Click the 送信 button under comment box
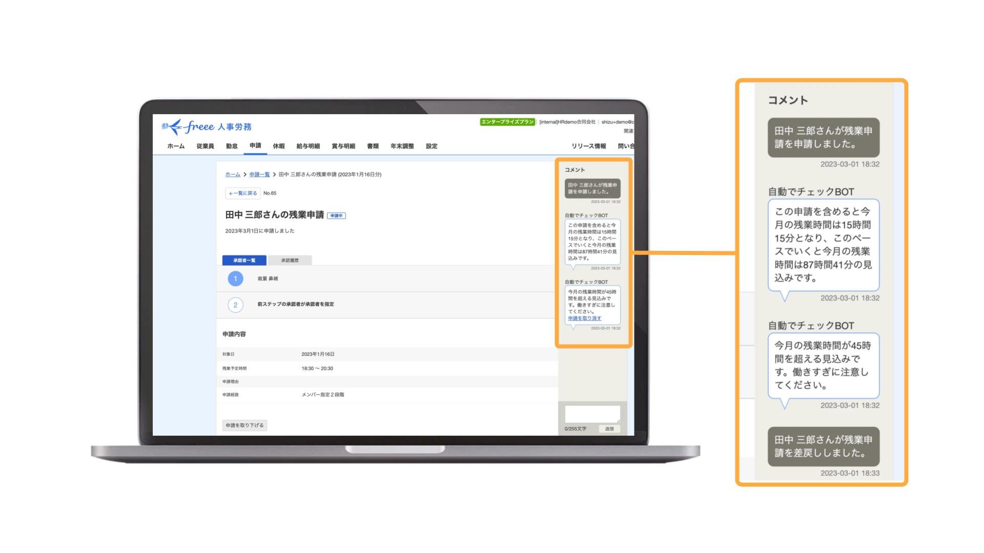This screenshot has width=984, height=553. coord(609,429)
